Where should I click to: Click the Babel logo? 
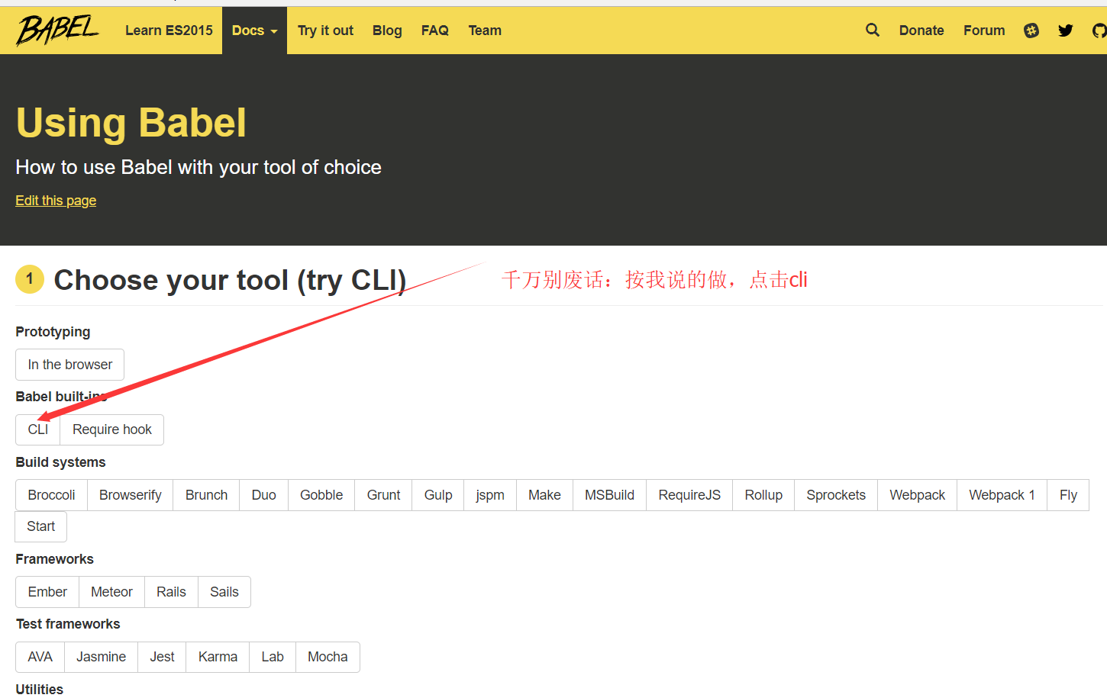coord(57,31)
